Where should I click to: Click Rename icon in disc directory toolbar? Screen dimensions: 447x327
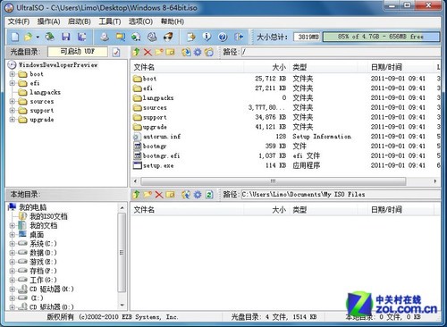[x=170, y=52]
